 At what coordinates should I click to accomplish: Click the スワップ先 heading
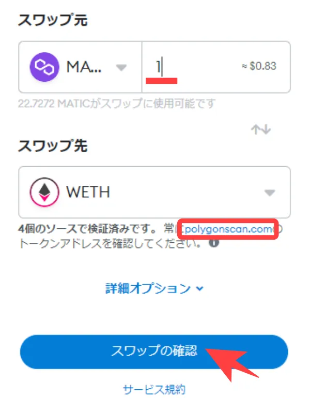coord(53,145)
